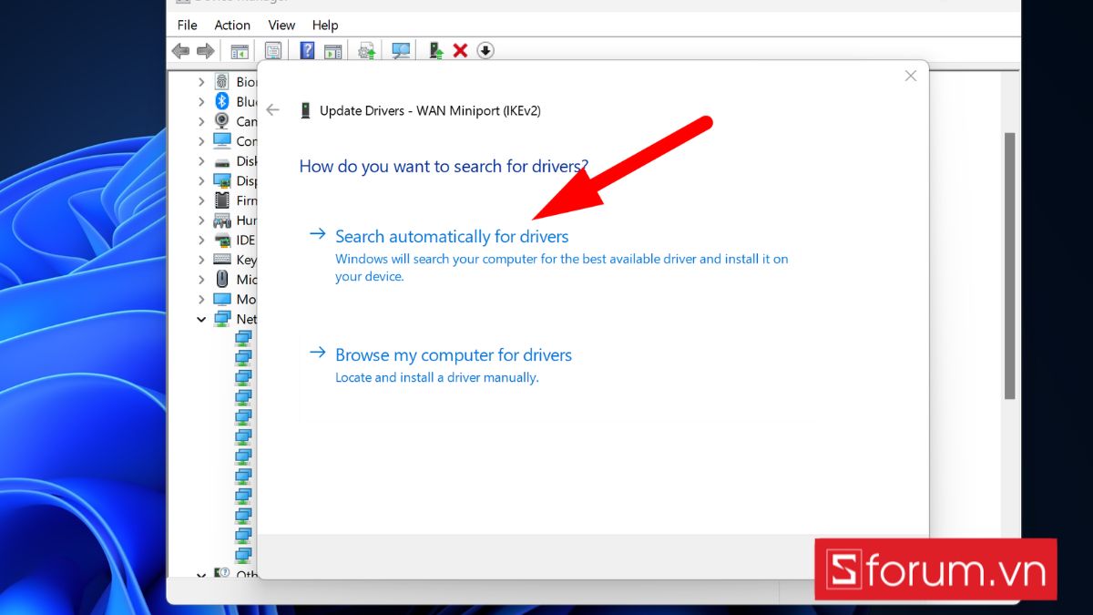
Task: Expand the Biometric devices category
Action: [x=201, y=82]
